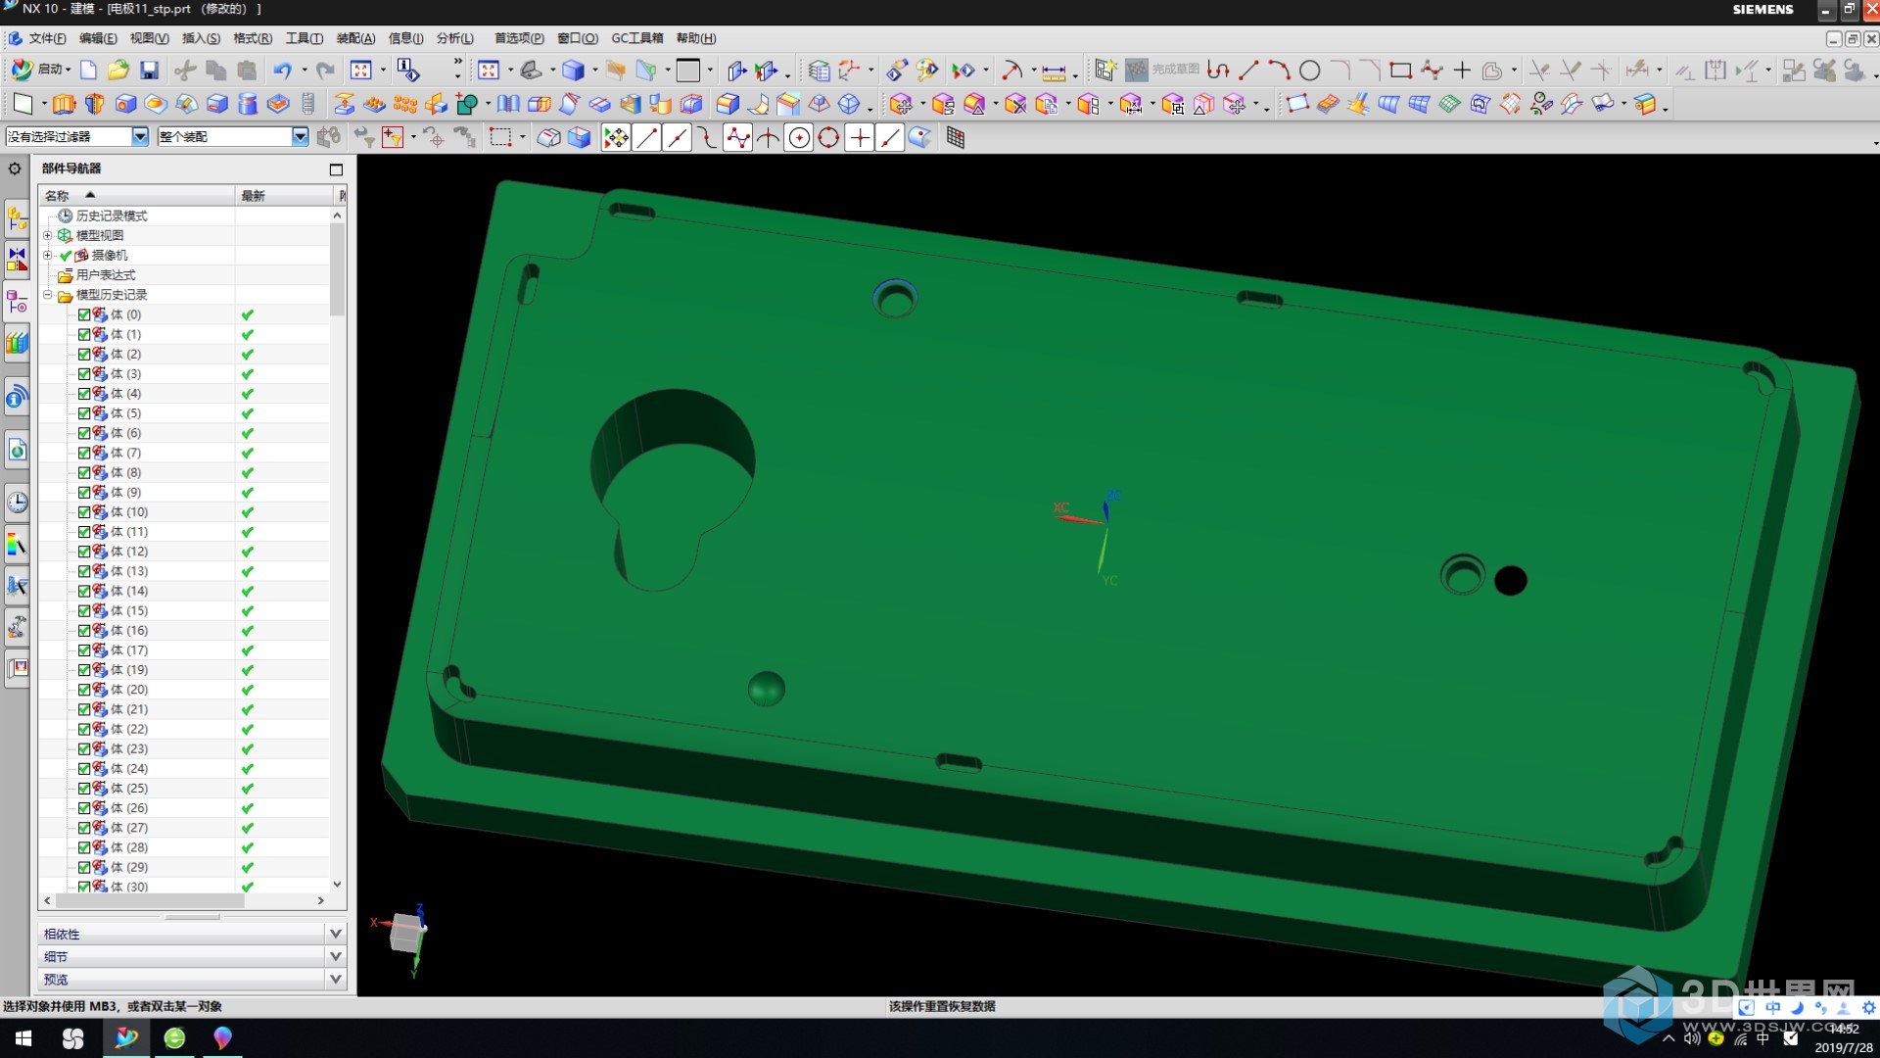Open the 启动 start dropdown

pos(39,70)
